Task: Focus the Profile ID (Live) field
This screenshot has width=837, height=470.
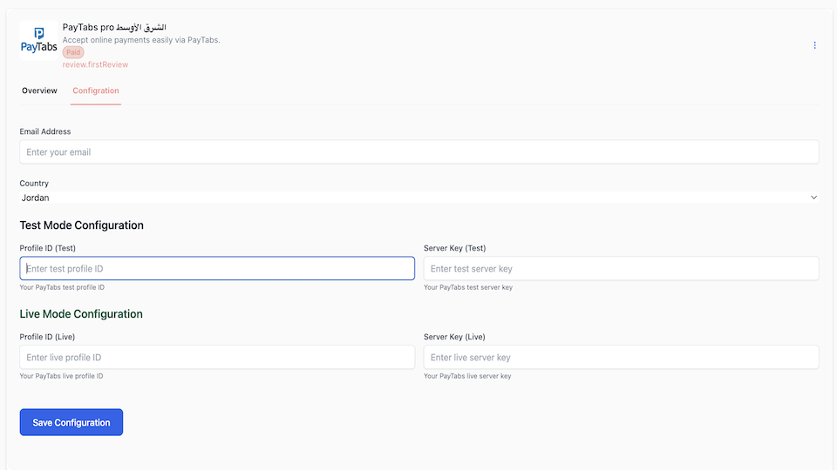Action: [217, 357]
